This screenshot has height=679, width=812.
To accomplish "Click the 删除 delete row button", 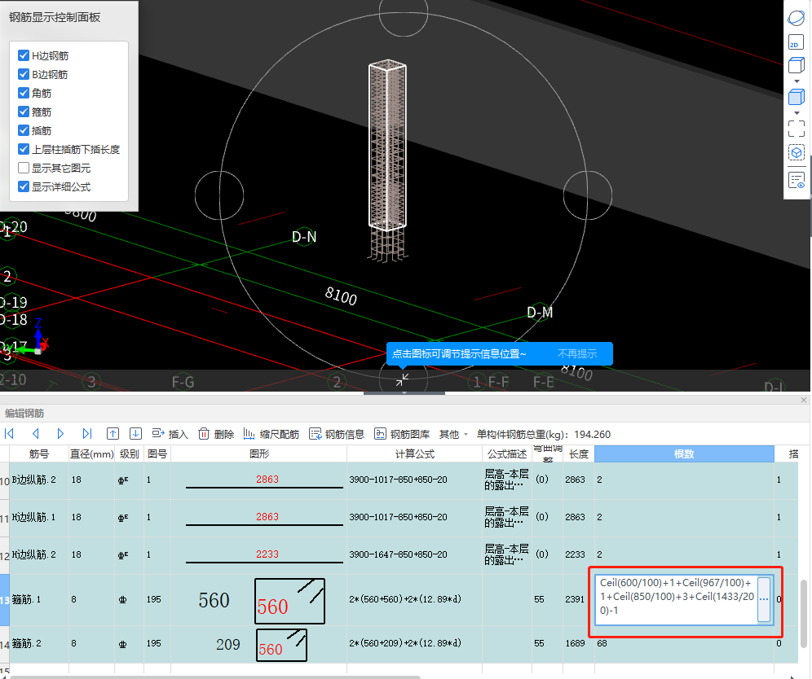I will pos(217,434).
